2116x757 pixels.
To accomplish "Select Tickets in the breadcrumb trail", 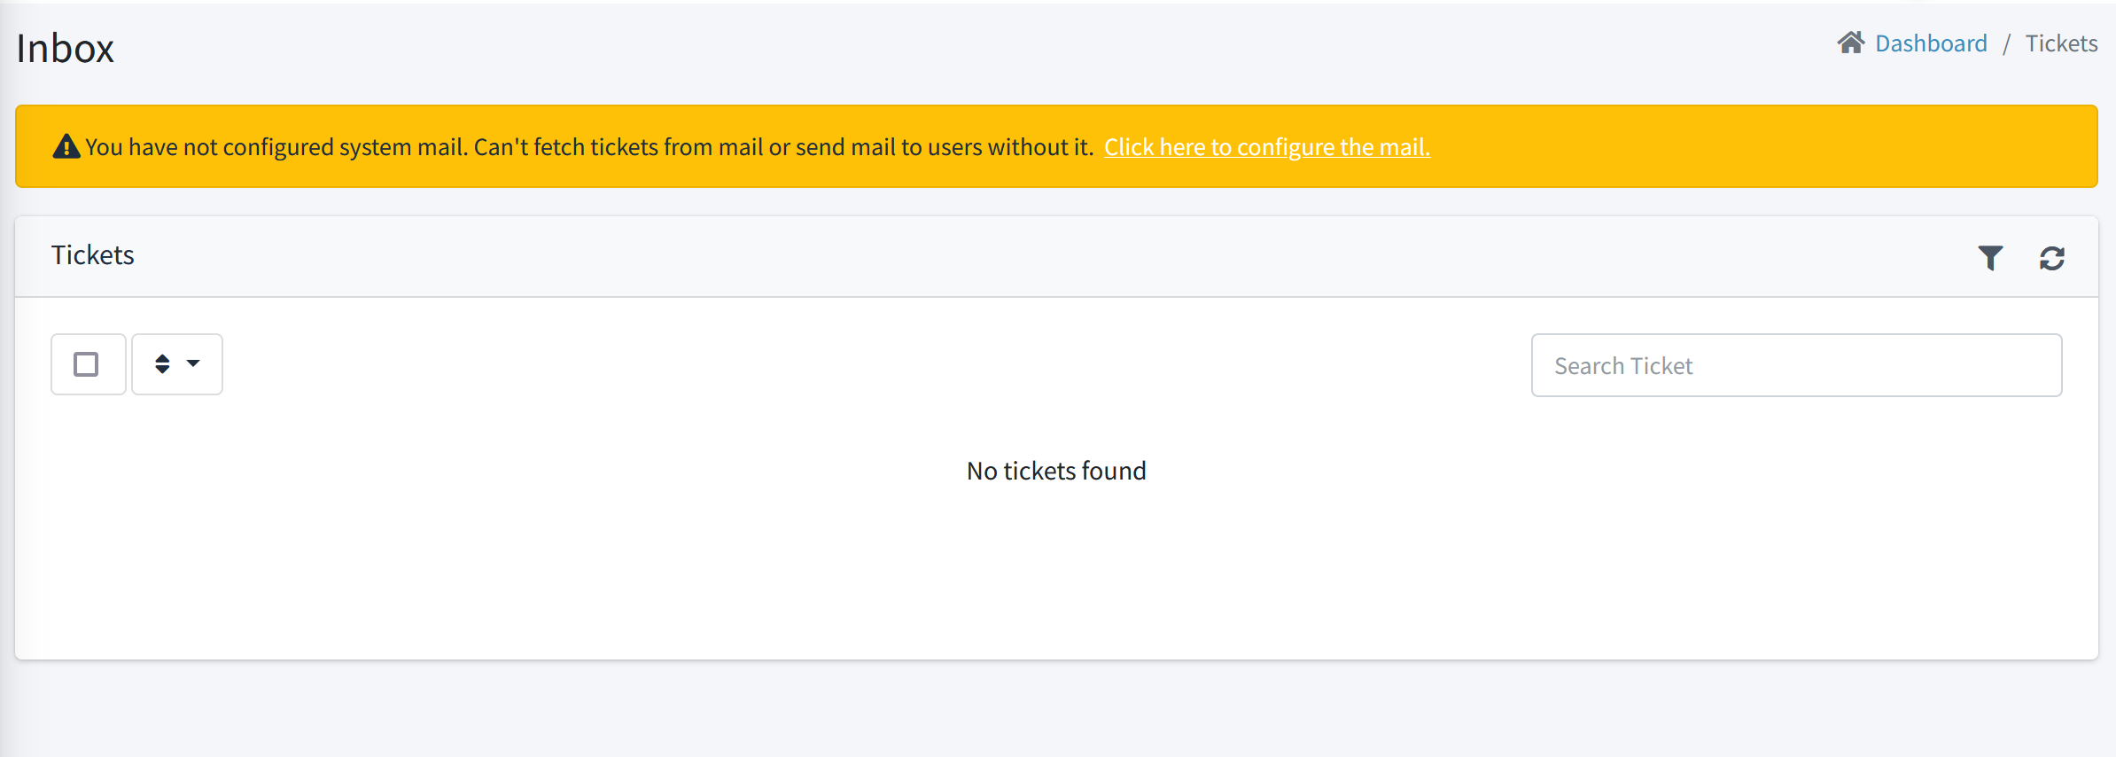I will 2062,43.
